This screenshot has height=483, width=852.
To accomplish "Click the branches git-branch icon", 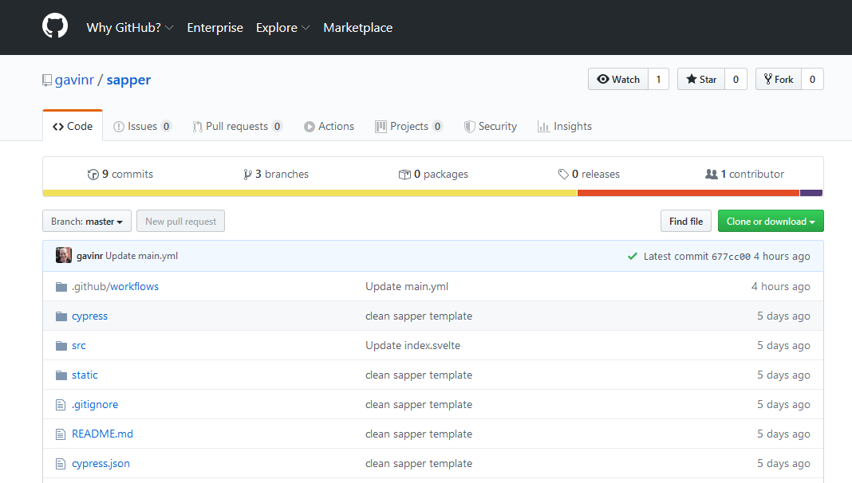I will [247, 175].
